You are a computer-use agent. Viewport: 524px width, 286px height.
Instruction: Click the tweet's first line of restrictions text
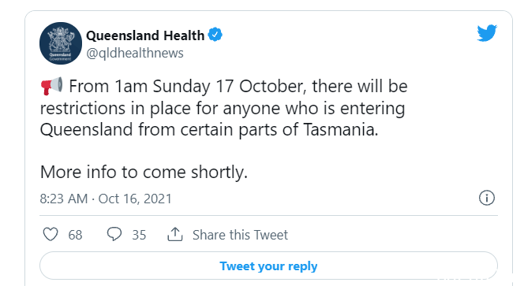point(238,87)
